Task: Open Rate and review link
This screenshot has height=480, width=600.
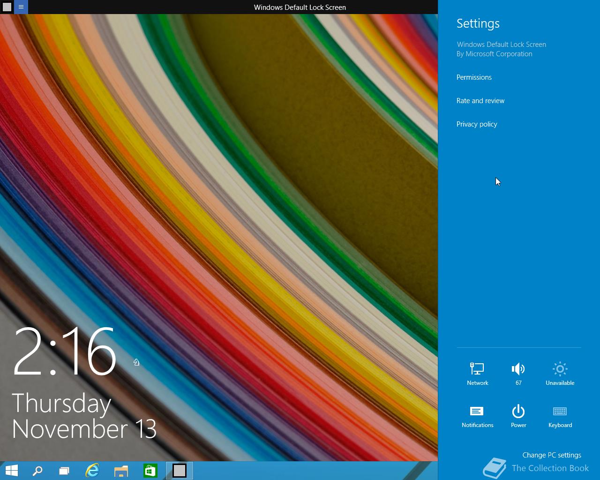Action: (x=480, y=101)
